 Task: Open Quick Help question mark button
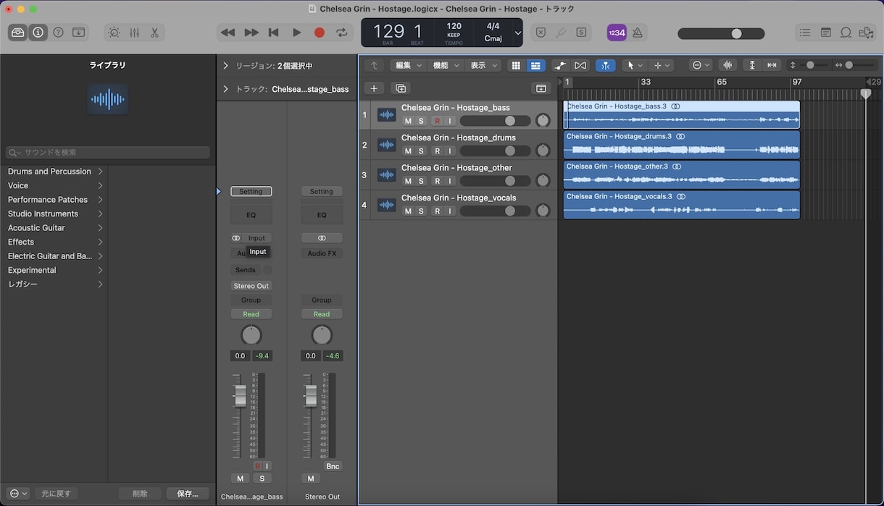point(59,33)
